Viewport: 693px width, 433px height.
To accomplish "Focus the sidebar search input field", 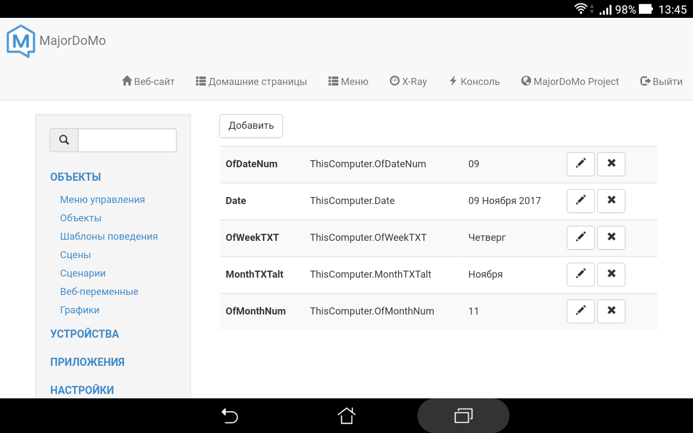I will tap(127, 140).
